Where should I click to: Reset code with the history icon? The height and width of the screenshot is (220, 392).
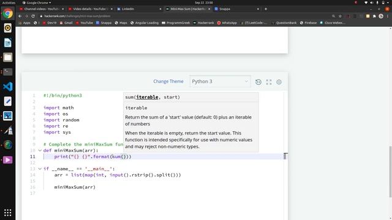pyautogui.click(x=258, y=82)
